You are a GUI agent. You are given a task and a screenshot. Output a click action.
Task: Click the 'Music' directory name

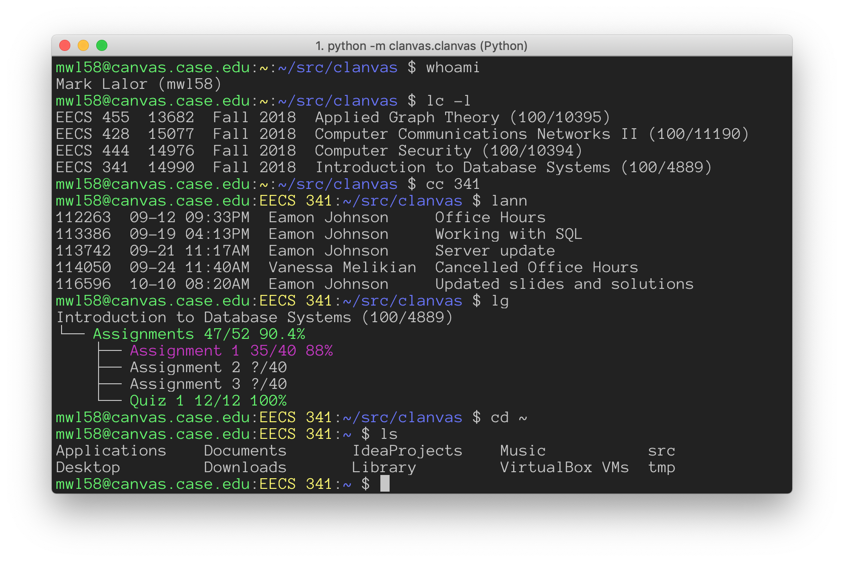523,451
